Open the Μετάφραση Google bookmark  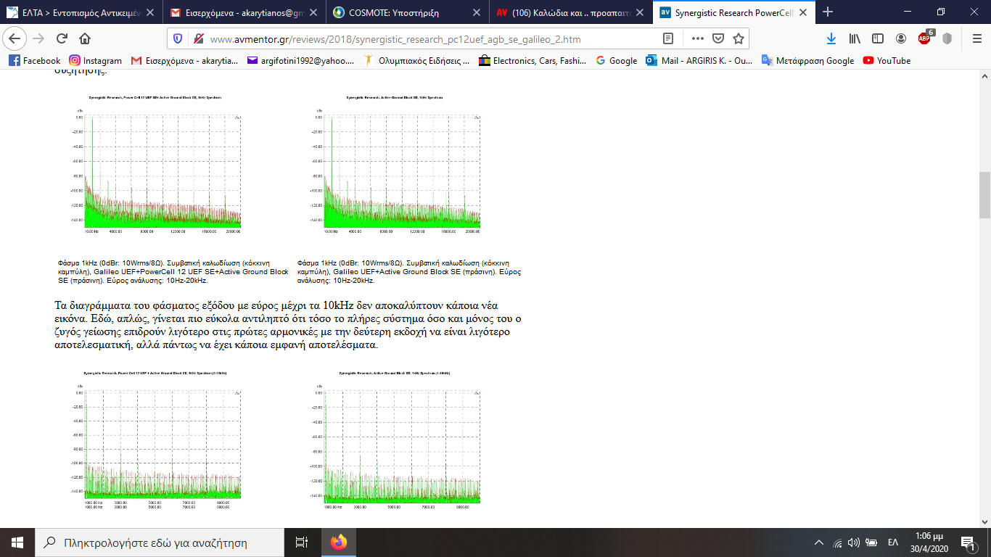coord(807,61)
